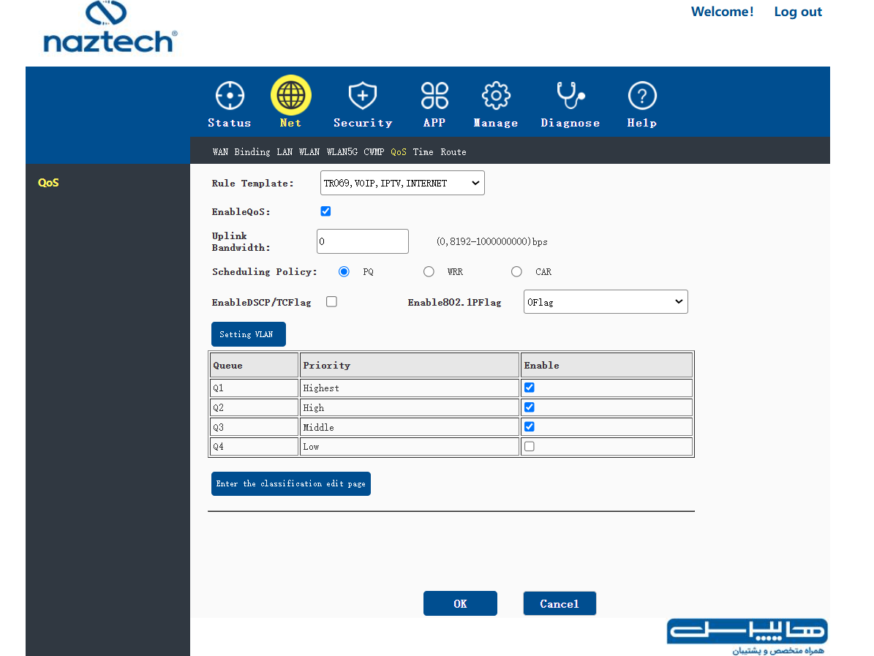Enable the Q4 Low queue checkbox
The width and height of the screenshot is (874, 656).
tap(530, 446)
